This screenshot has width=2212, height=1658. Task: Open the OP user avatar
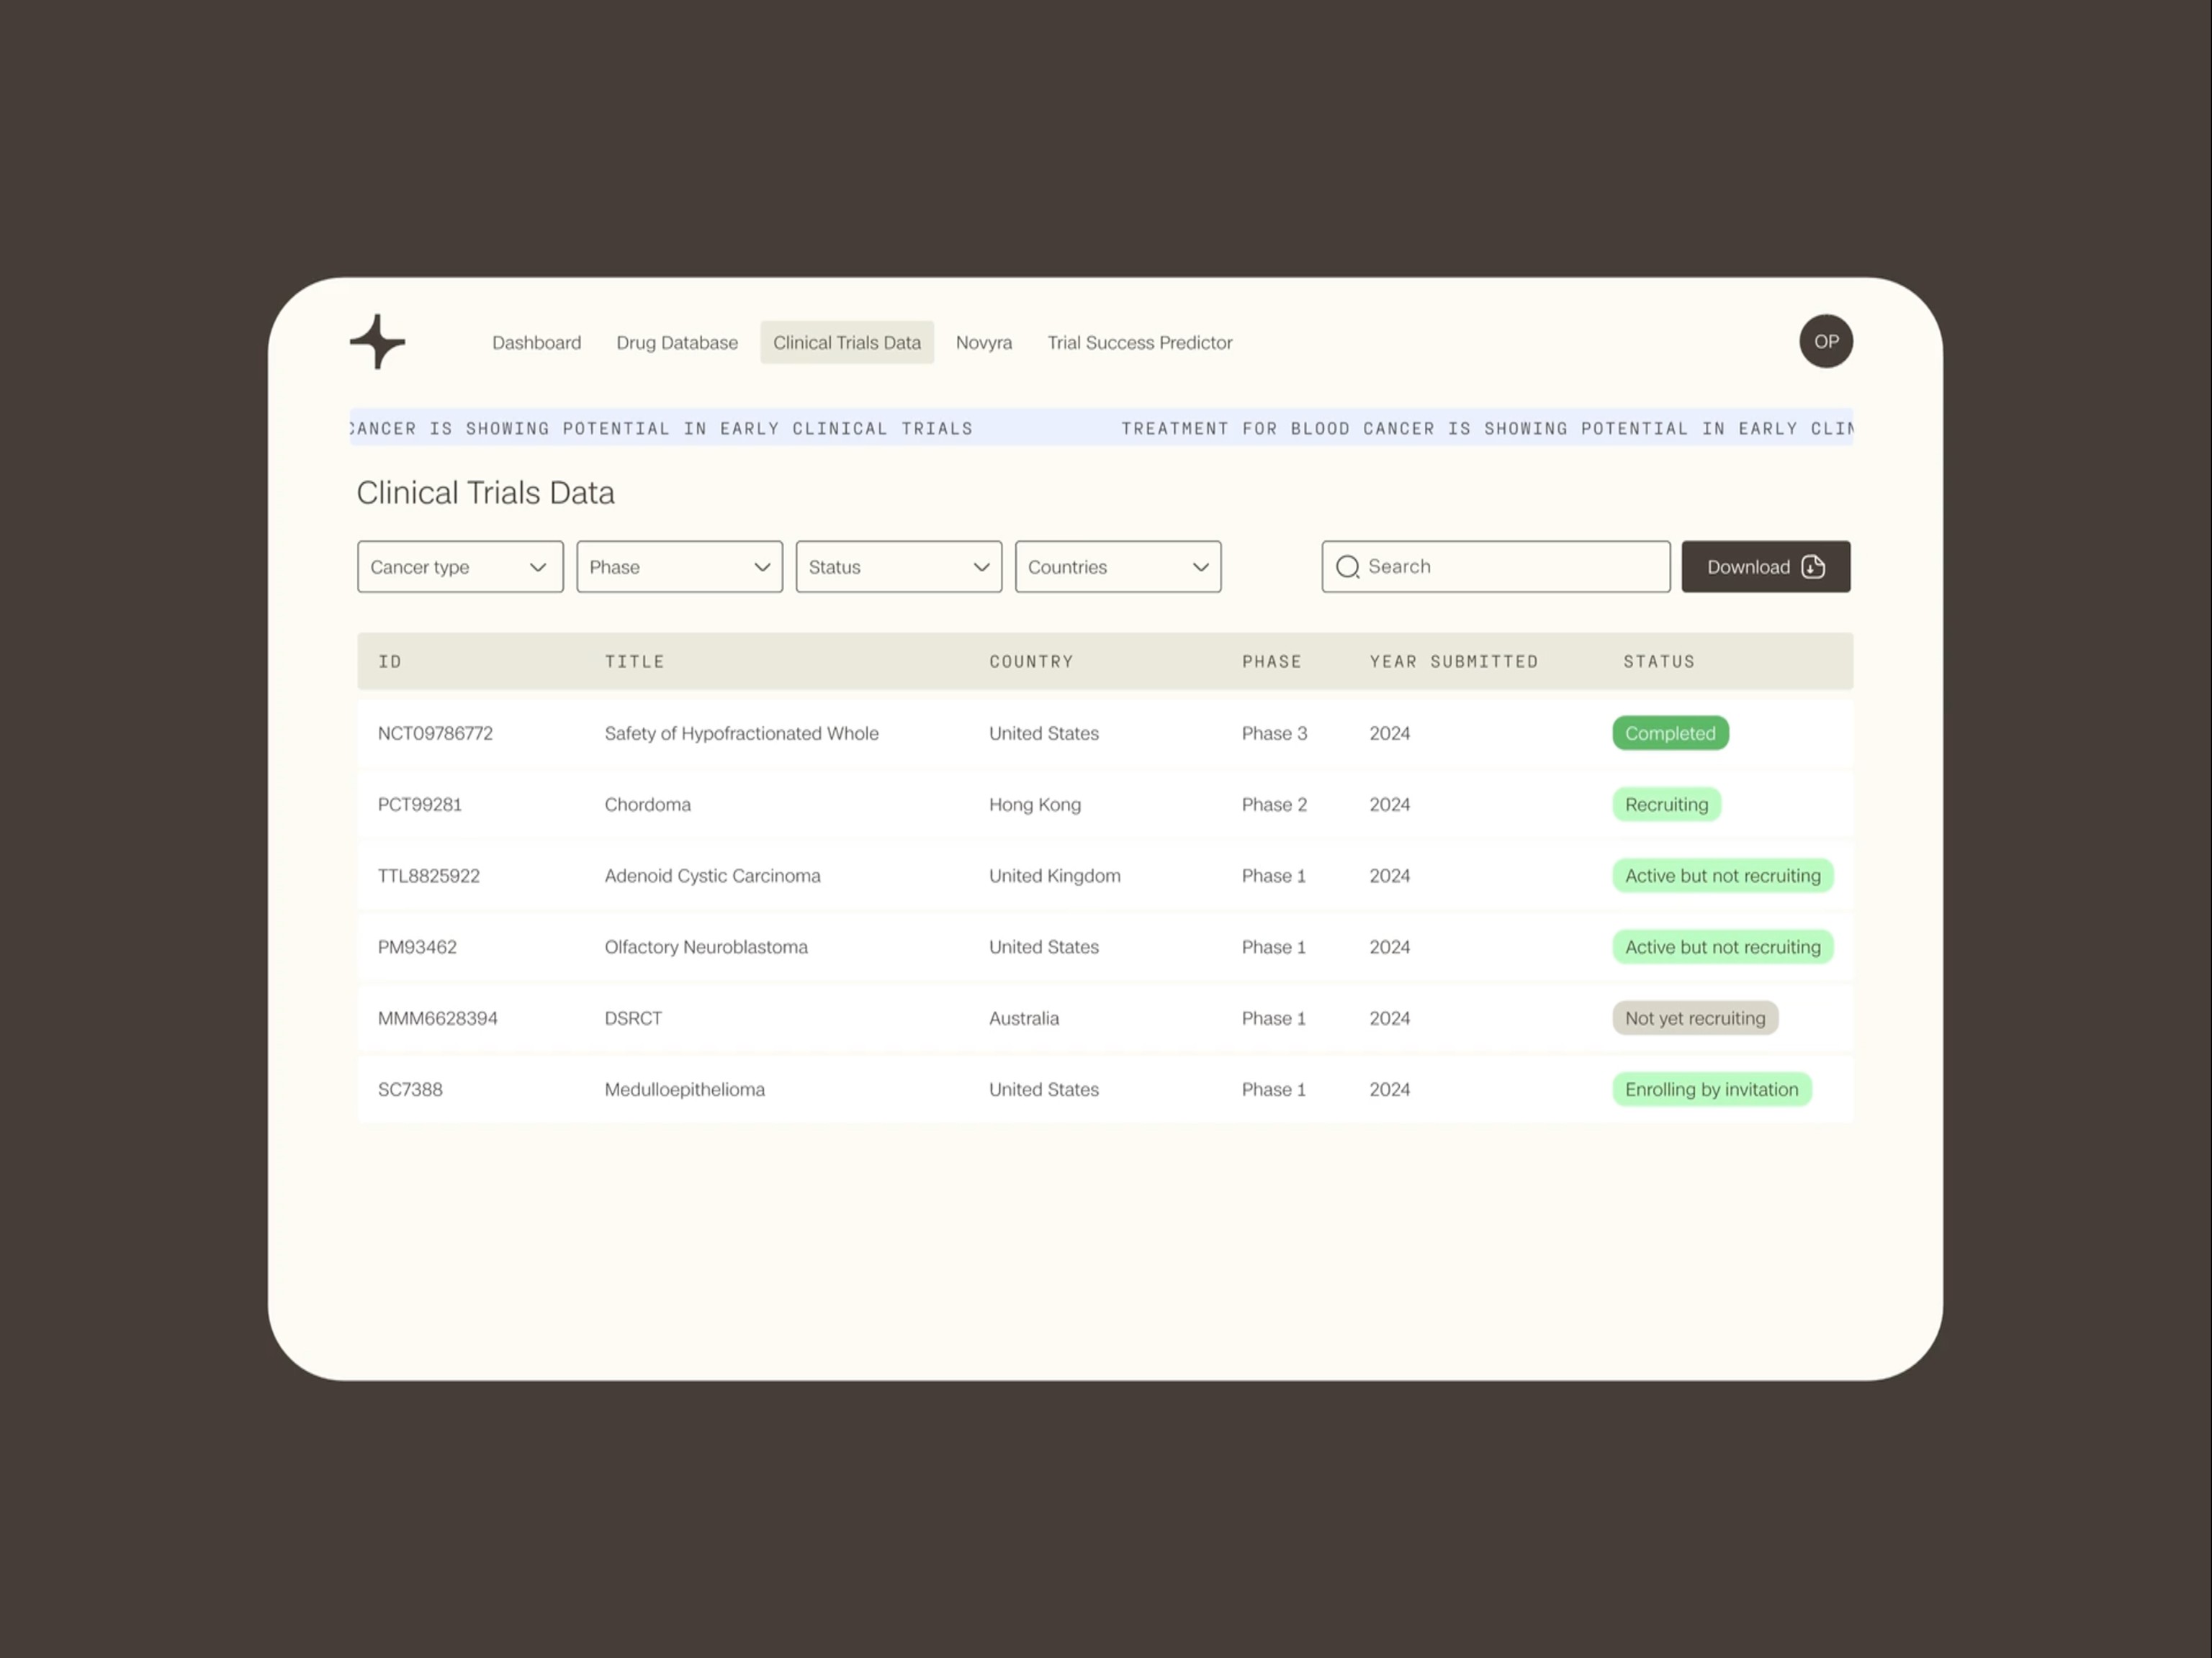[x=1825, y=342]
